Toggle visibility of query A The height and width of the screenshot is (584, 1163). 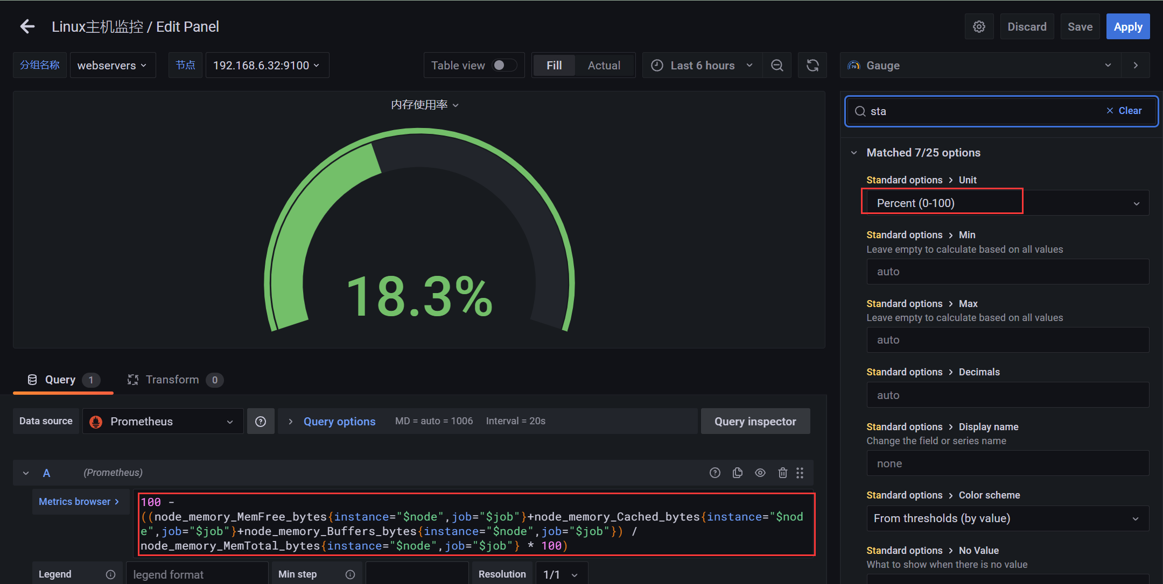pyautogui.click(x=760, y=473)
